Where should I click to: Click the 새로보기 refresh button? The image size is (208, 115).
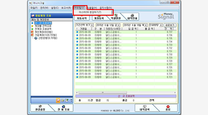point(170,25)
